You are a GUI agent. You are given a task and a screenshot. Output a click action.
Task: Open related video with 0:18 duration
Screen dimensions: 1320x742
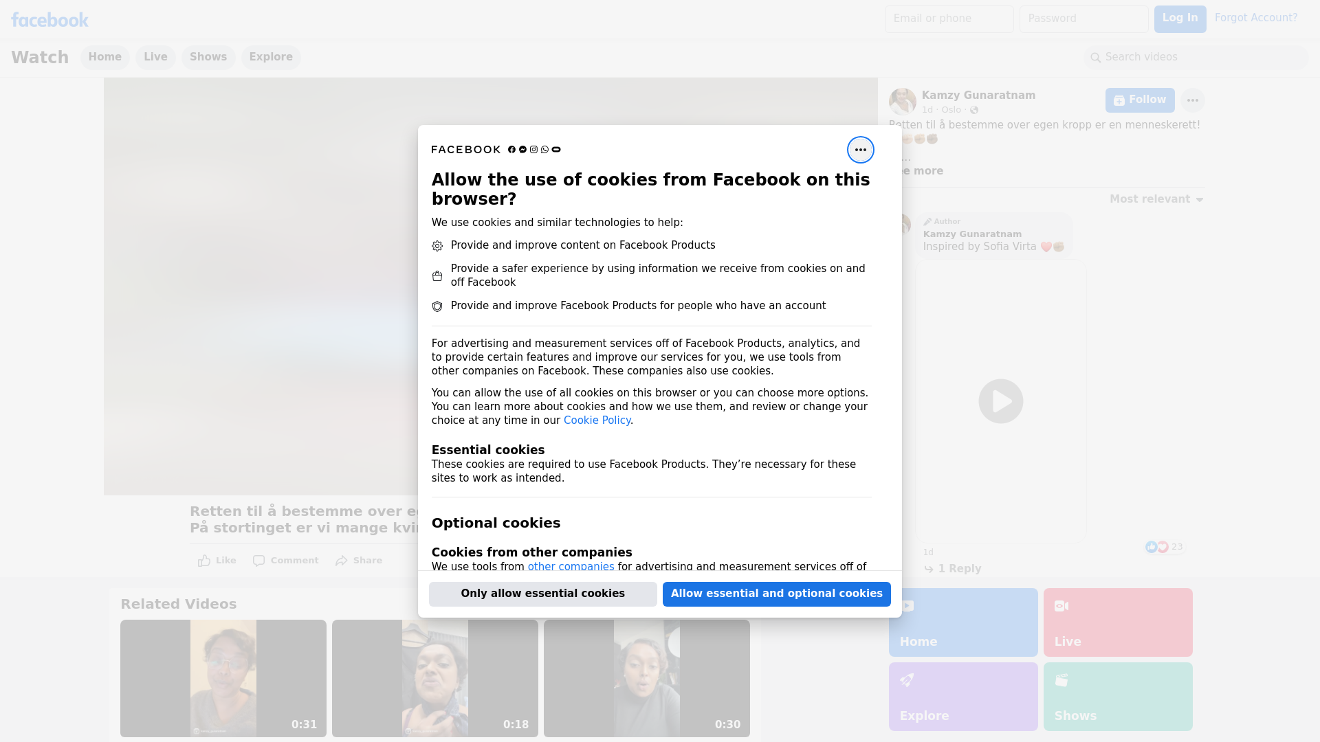[x=435, y=678]
